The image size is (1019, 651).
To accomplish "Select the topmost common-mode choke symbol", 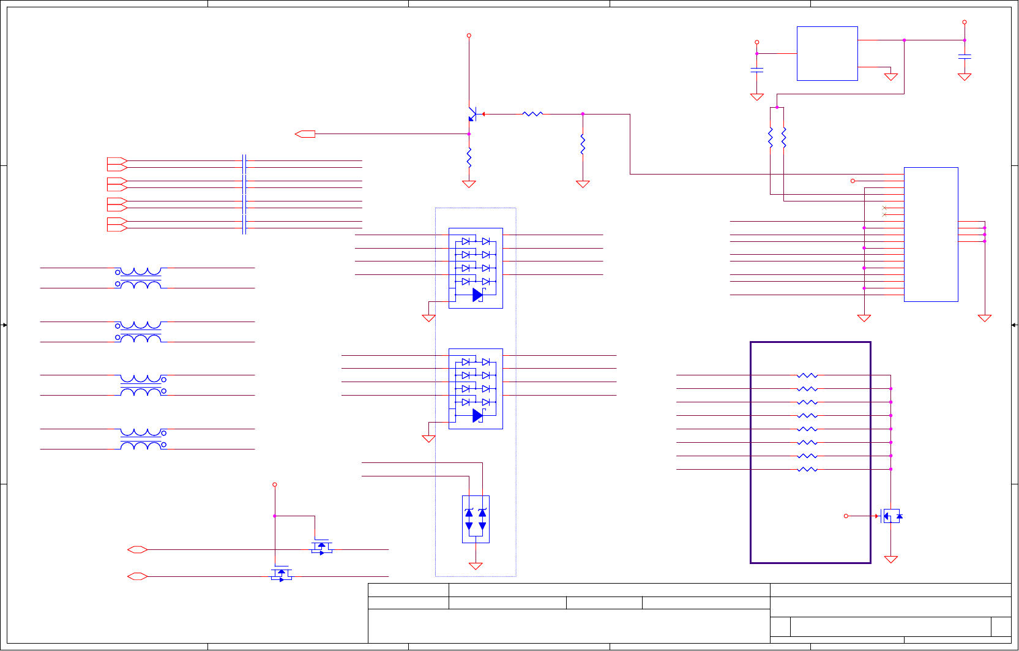I will coord(141,278).
